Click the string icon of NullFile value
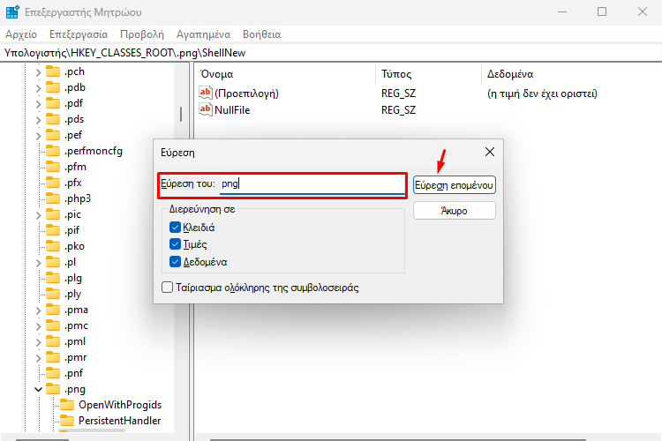This screenshot has width=662, height=441. click(x=206, y=109)
